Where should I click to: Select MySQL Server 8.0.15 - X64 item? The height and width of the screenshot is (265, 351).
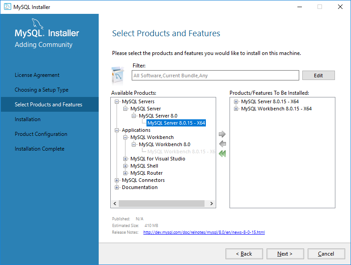(x=176, y=123)
